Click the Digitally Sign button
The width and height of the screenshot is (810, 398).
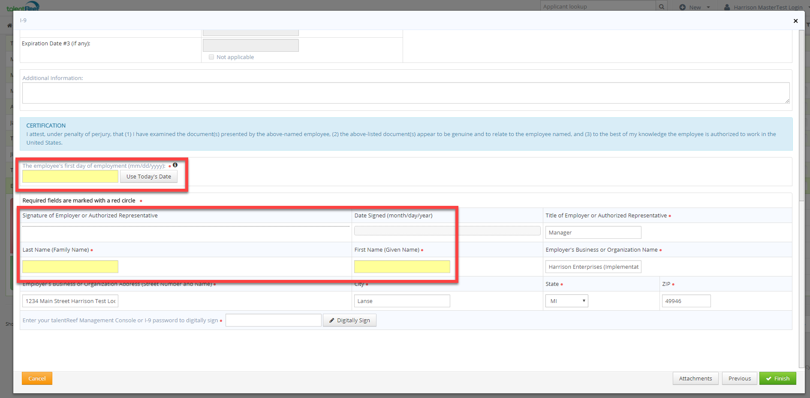[349, 321]
